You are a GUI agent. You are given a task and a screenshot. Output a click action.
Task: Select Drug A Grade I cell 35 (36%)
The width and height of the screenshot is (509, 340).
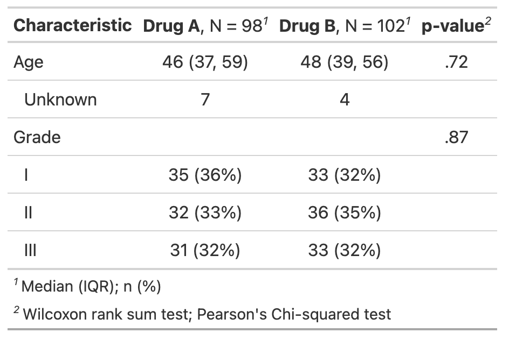pos(205,175)
